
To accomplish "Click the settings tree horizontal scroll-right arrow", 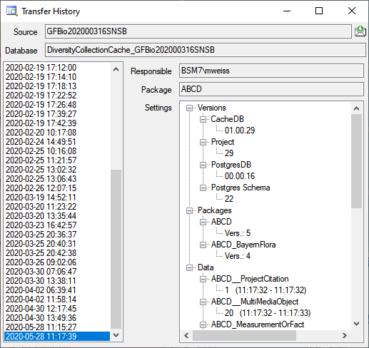I will click(345, 336).
